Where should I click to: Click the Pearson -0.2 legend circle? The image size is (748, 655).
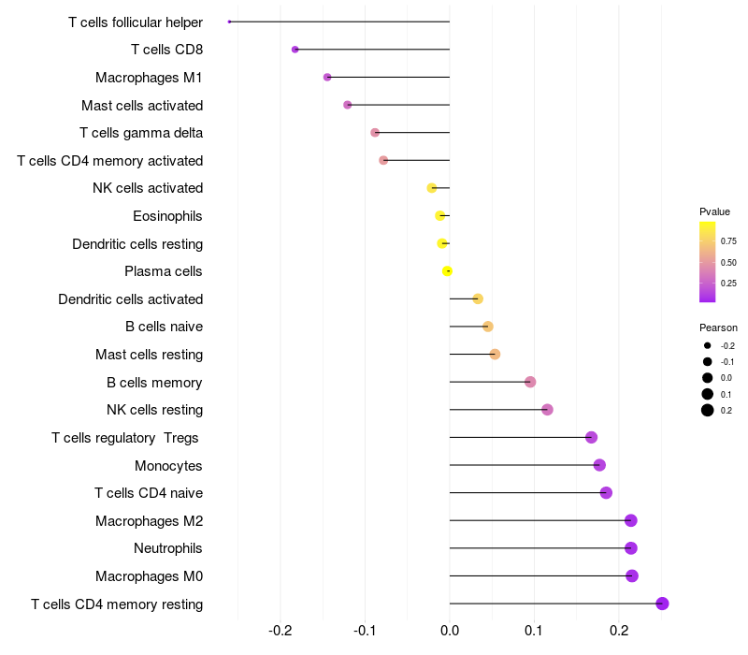pyautogui.click(x=708, y=345)
